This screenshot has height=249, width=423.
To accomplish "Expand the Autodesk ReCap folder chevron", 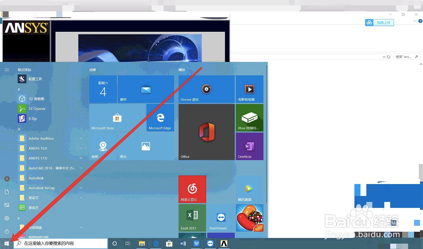I will pyautogui.click(x=81, y=188).
